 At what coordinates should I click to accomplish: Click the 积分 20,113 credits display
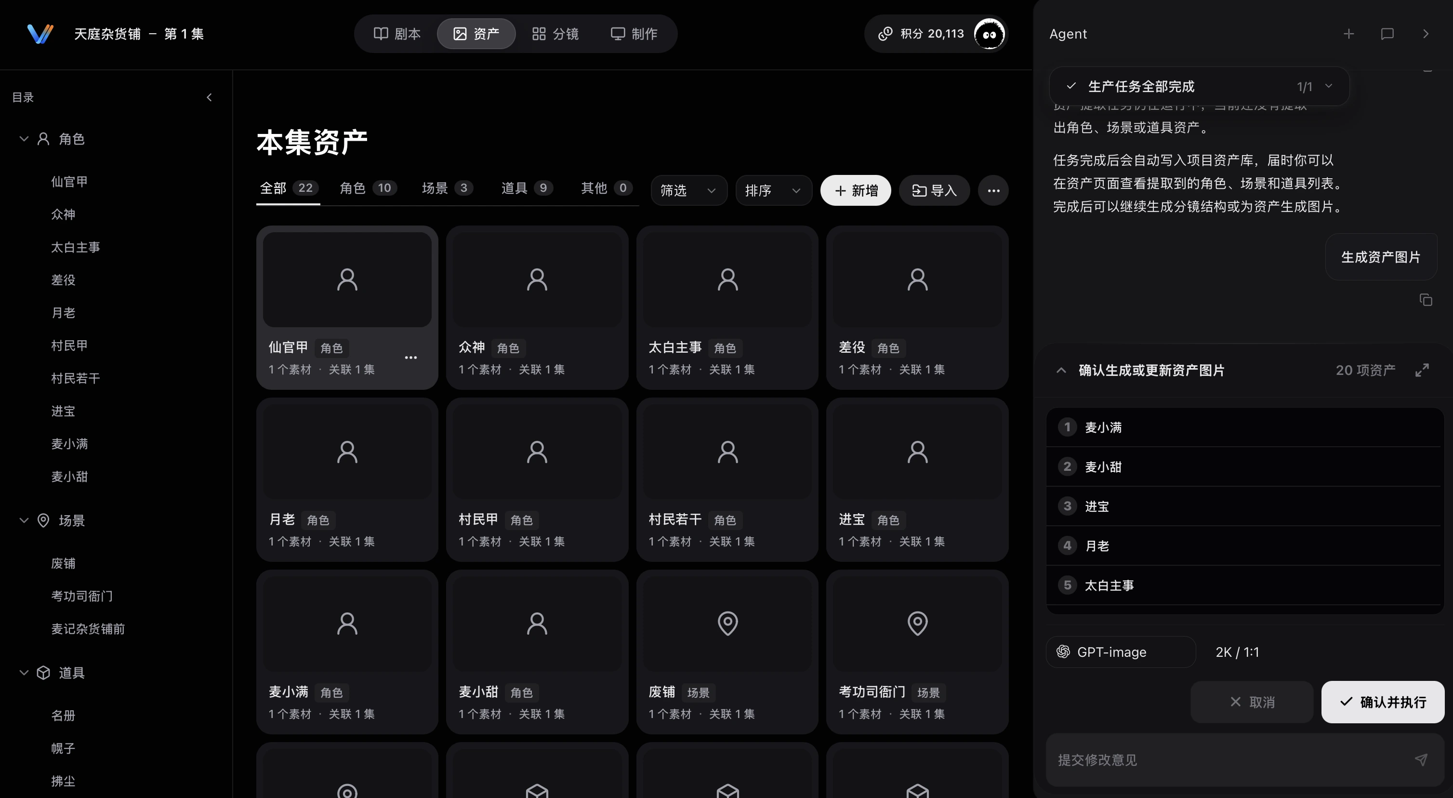coord(931,34)
